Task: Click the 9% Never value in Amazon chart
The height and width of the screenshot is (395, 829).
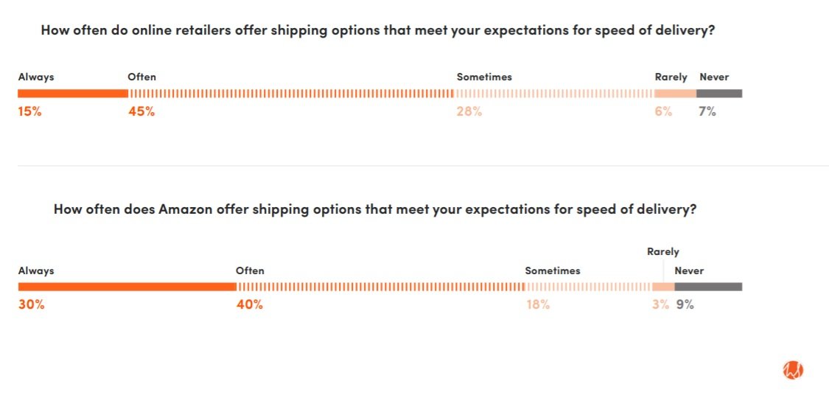Action: [x=685, y=304]
